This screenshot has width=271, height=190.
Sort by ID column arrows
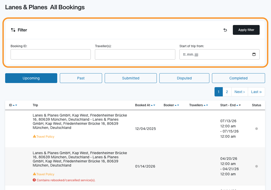15,105
